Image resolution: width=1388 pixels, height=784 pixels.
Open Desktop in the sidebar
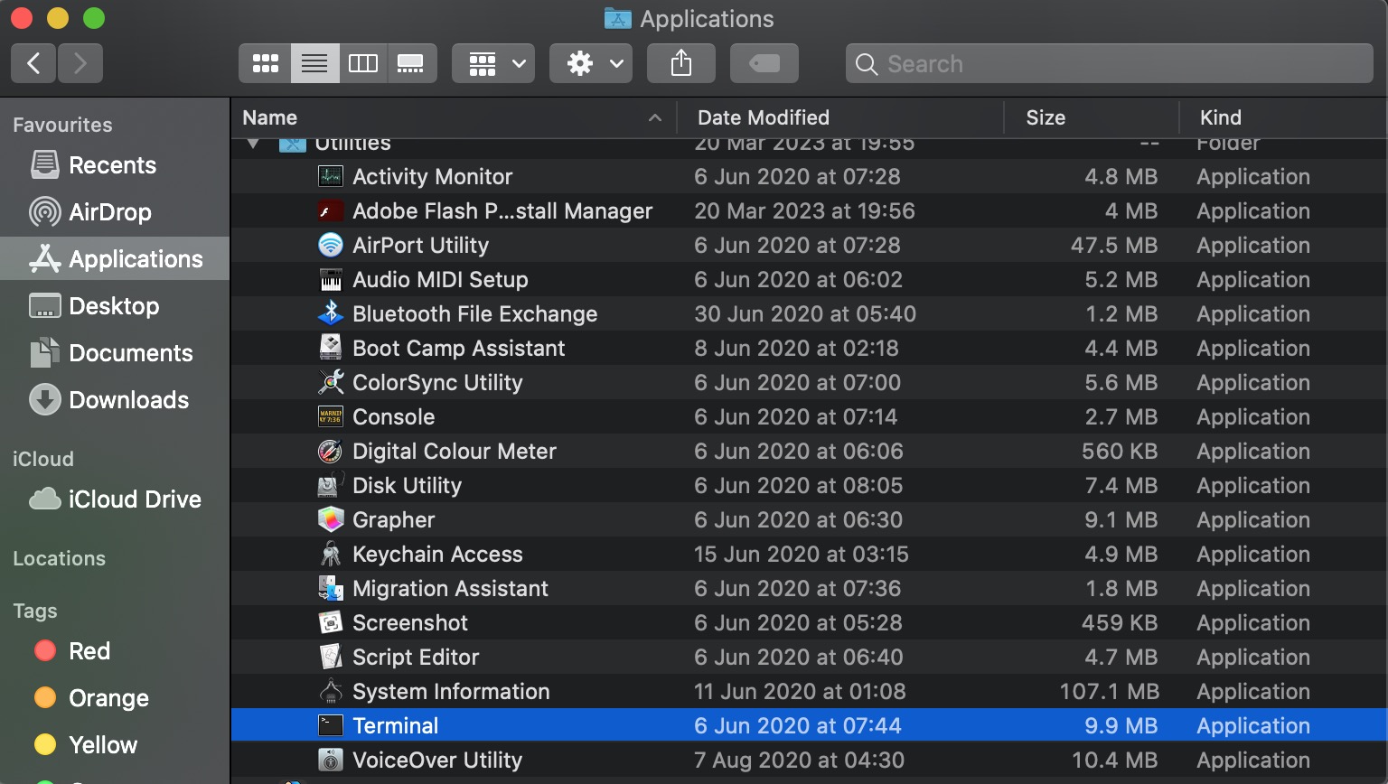(114, 306)
